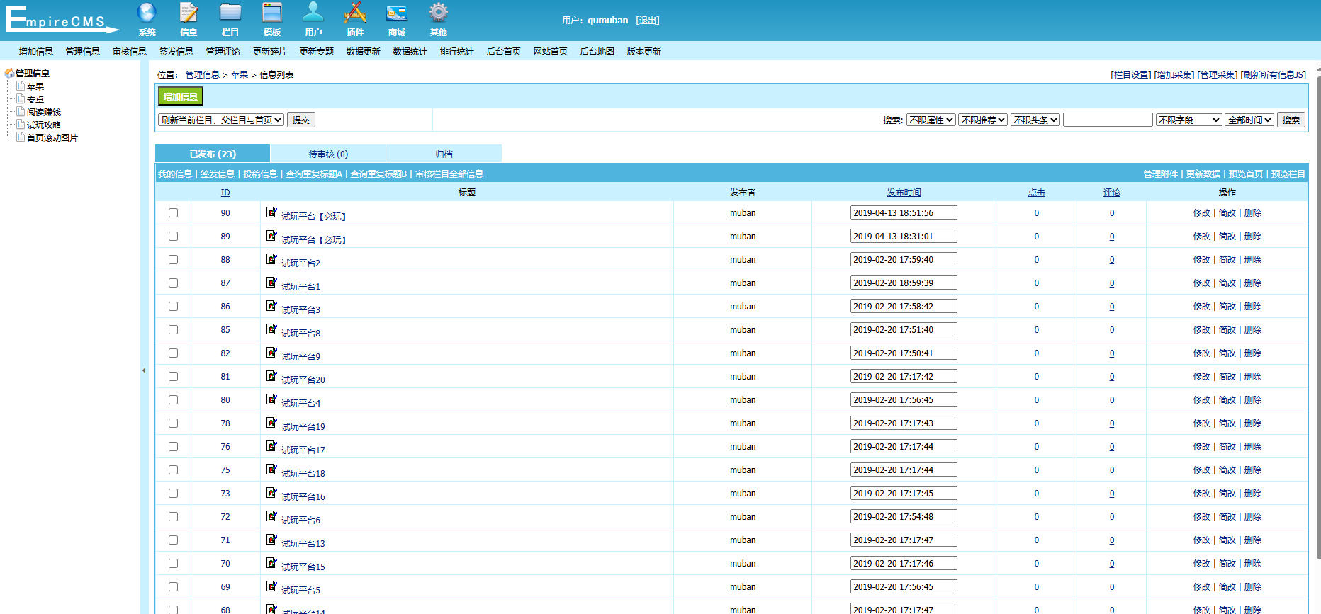This screenshot has width=1321, height=614.
Task: Click the edit icon of row ID 90
Action: click(x=271, y=212)
